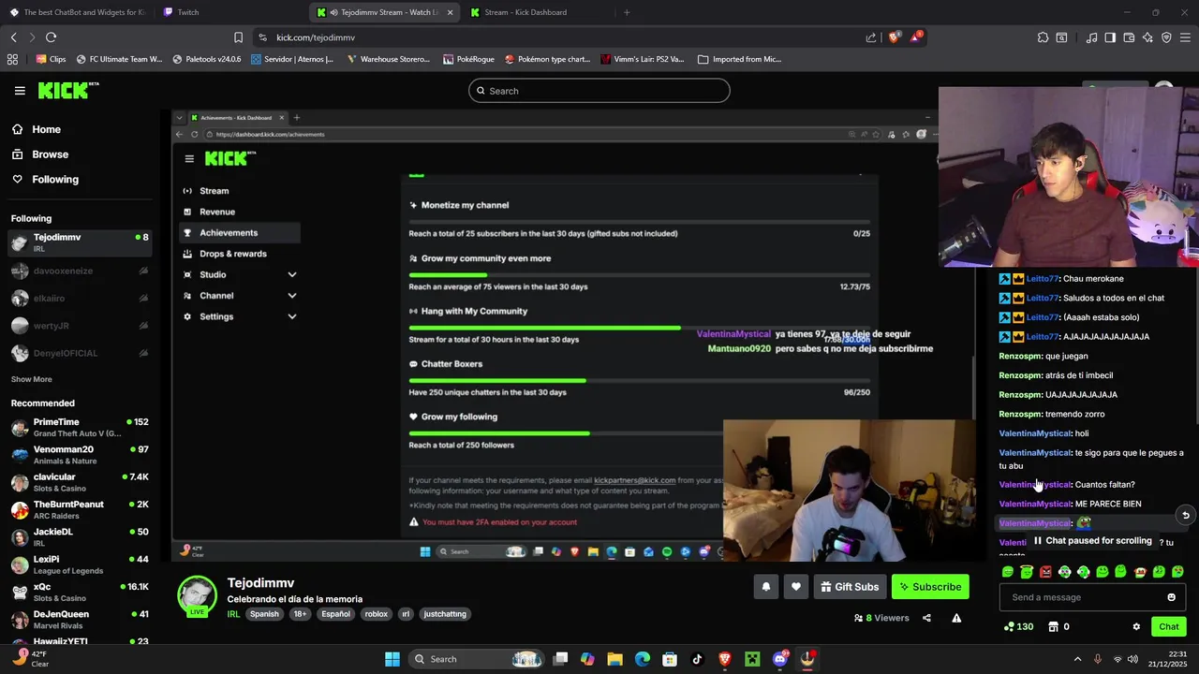Switch to the Twitch tab
Screen dimensions: 1199x674
coord(188,12)
